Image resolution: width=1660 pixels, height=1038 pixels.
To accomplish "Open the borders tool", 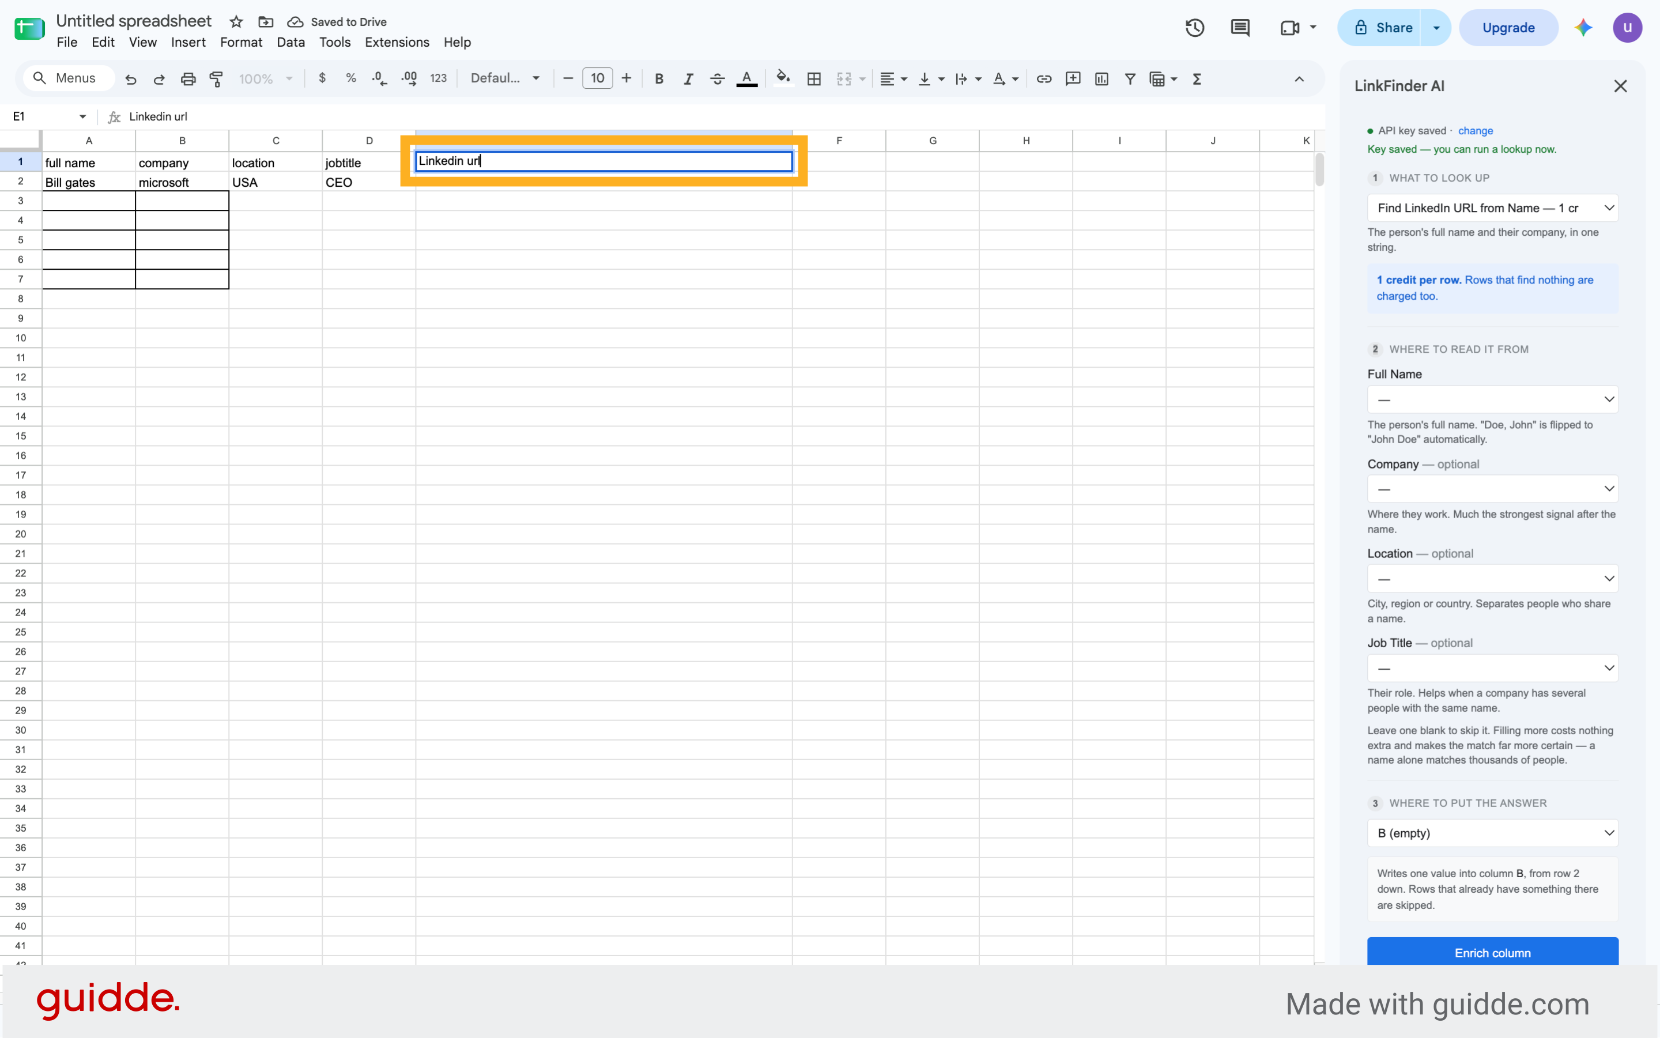I will (814, 79).
